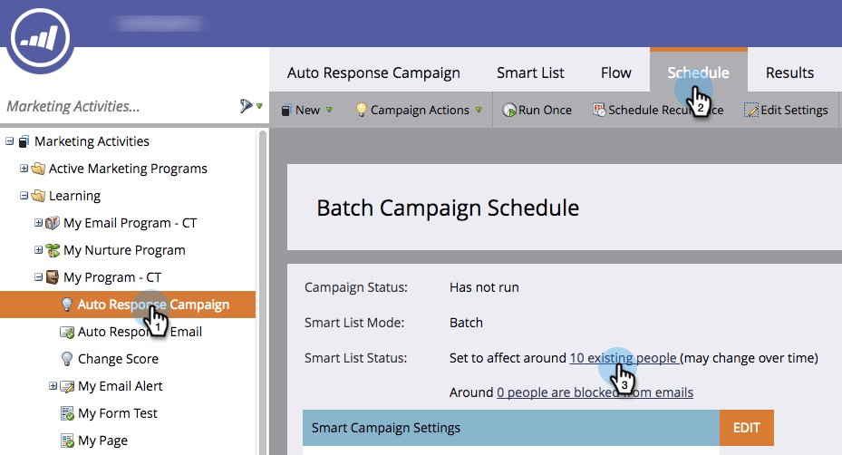Click the Edit Settings label
This screenshot has width=842, height=455.
pos(794,110)
